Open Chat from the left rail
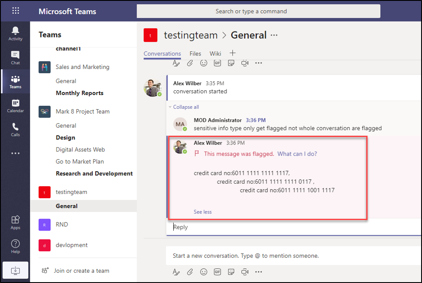The width and height of the screenshot is (422, 283). tap(16, 57)
